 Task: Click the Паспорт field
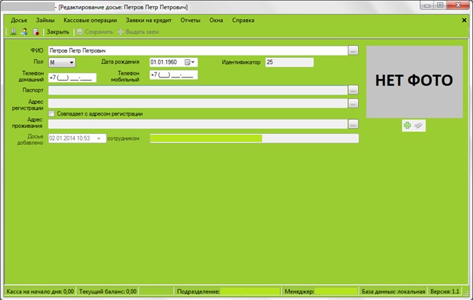tap(198, 90)
